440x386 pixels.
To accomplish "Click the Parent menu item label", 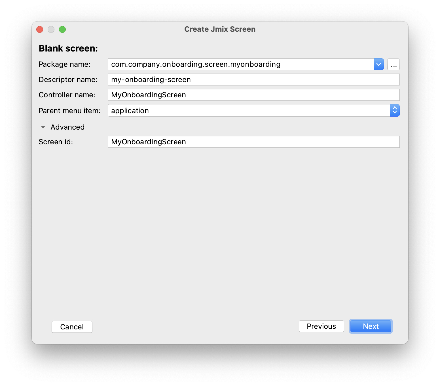I will [x=70, y=111].
